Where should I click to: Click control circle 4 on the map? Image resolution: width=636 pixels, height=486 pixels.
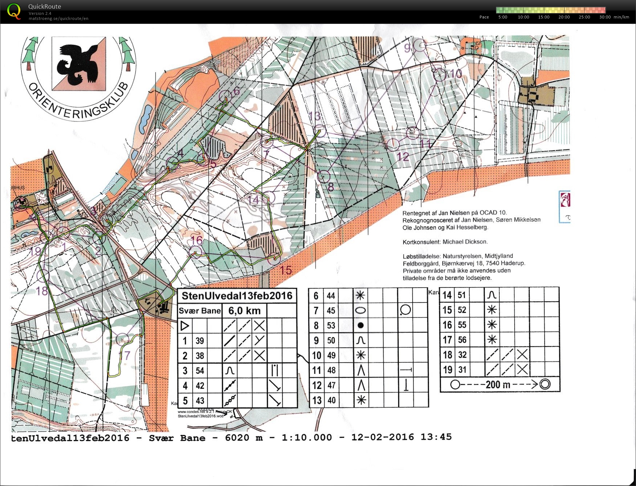[172, 163]
